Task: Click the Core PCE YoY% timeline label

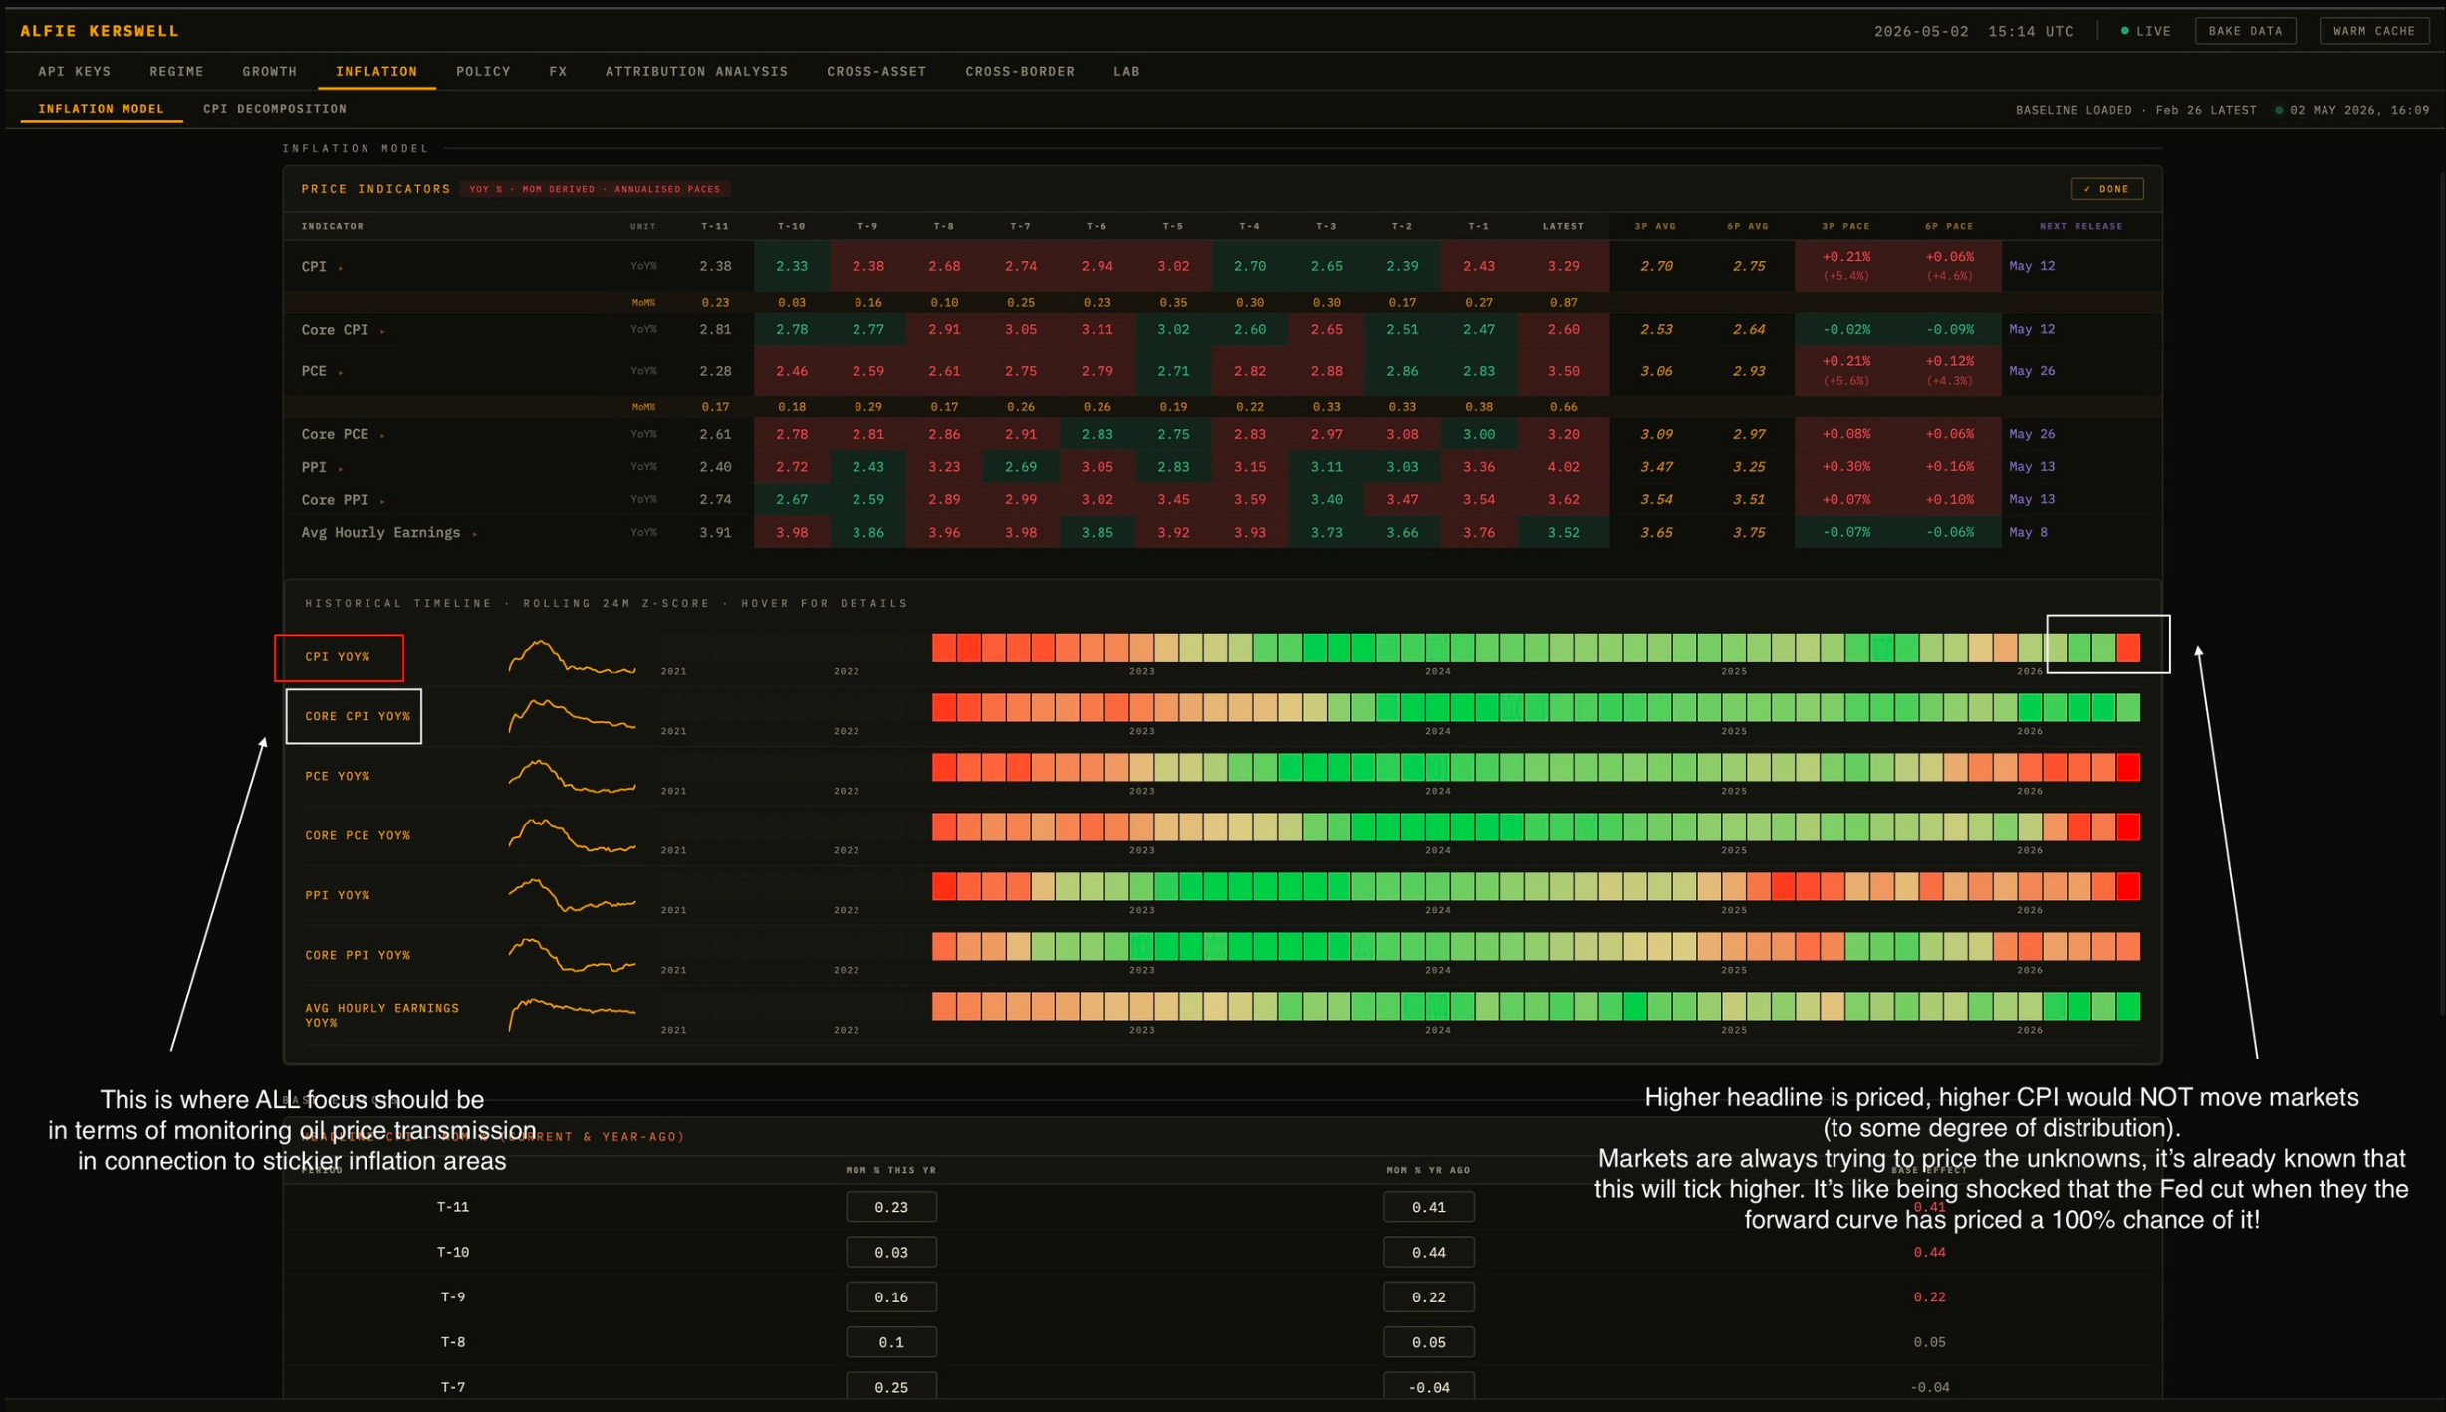Action: pyautogui.click(x=358, y=835)
